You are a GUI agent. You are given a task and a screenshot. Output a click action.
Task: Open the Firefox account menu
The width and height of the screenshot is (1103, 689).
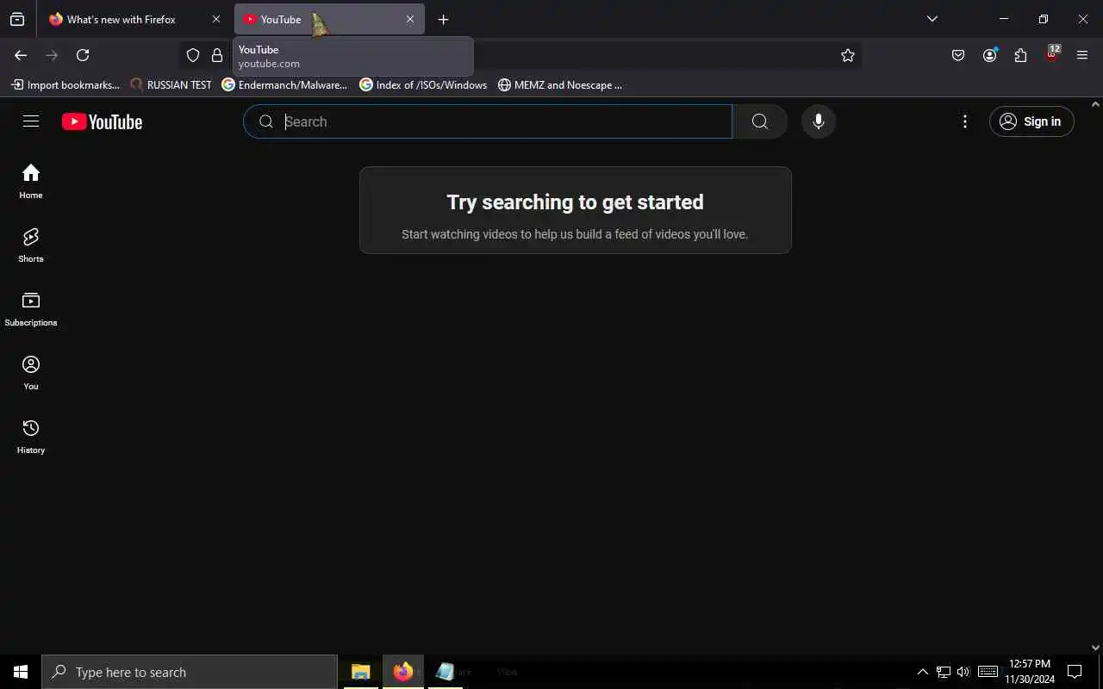pos(989,55)
